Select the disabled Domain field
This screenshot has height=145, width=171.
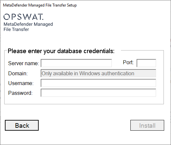tap(98, 73)
